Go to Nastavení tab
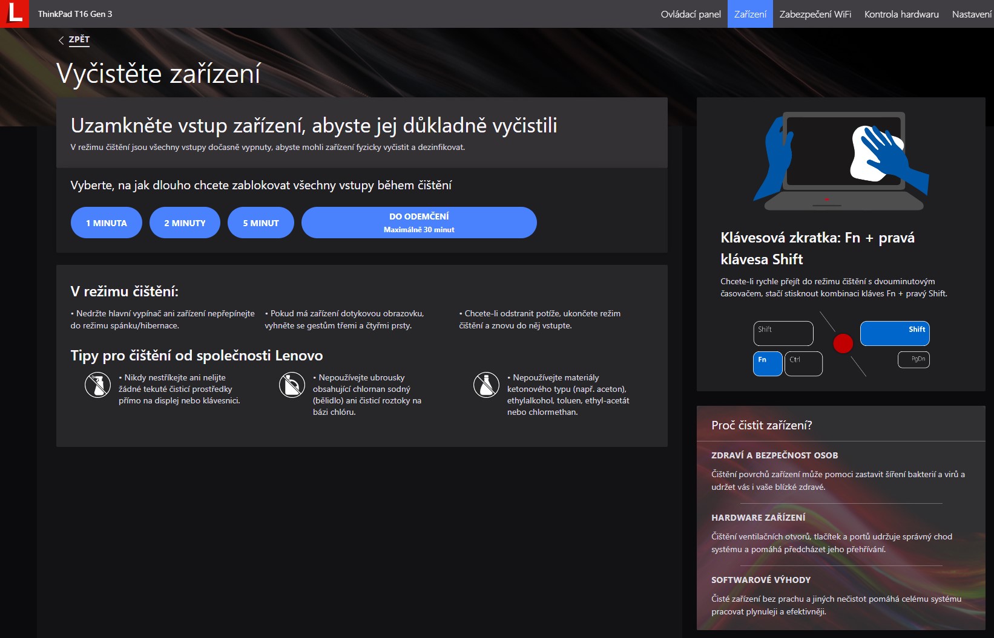 [971, 14]
